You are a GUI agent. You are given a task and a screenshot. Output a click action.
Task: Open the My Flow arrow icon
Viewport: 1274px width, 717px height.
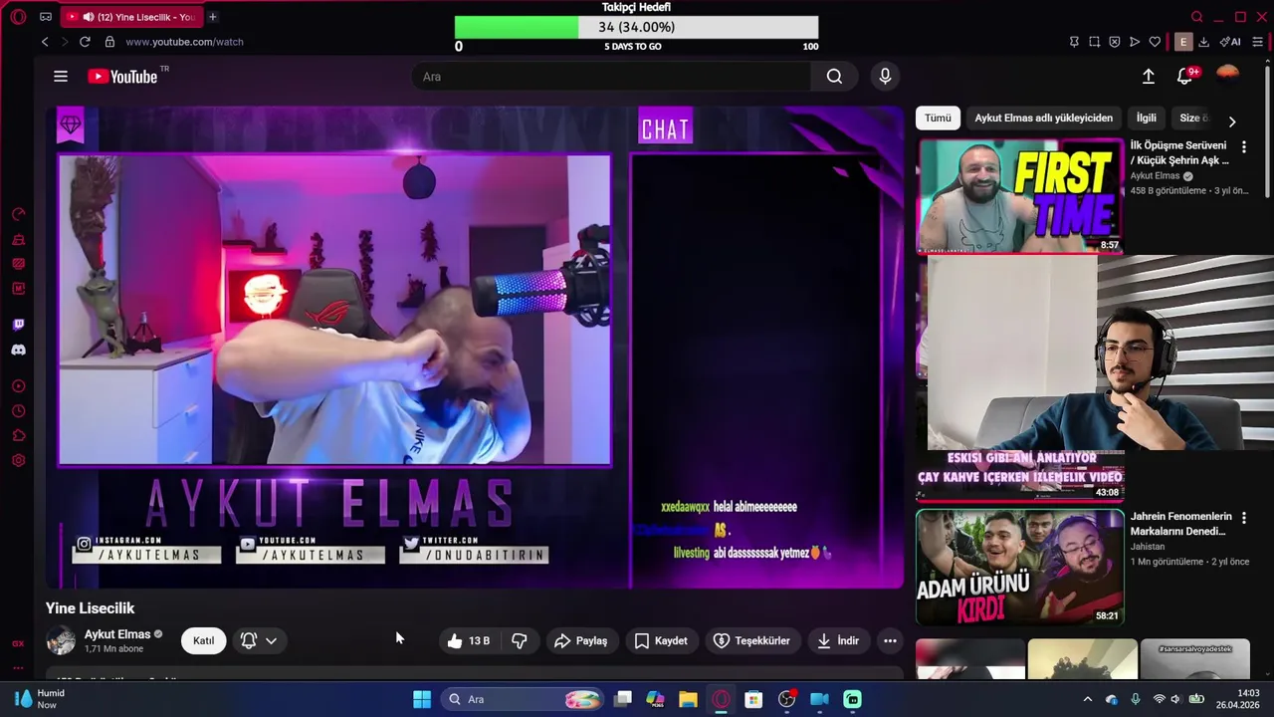pos(1134,42)
